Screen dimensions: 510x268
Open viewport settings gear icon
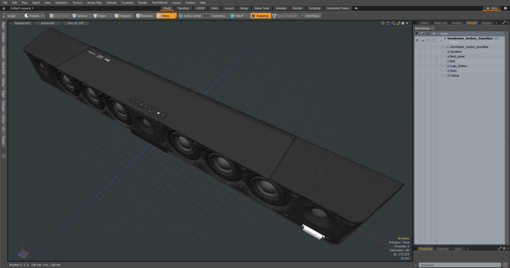point(403,23)
